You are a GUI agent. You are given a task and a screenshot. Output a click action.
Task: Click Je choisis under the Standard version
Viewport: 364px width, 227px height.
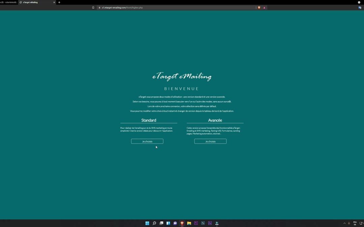[147, 141]
